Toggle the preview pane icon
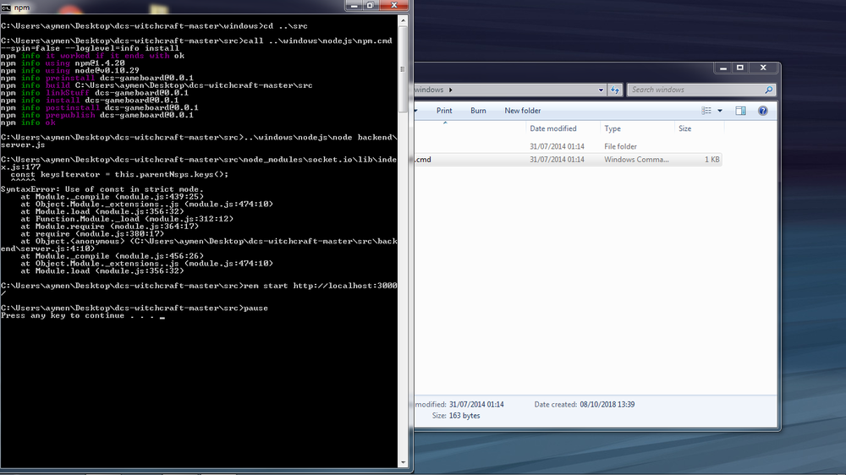 pyautogui.click(x=741, y=111)
